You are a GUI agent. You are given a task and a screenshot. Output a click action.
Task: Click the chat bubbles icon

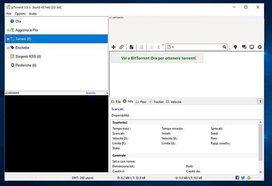pyautogui.click(x=244, y=47)
